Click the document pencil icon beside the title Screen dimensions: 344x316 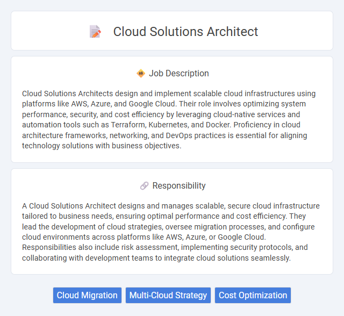coord(95,32)
